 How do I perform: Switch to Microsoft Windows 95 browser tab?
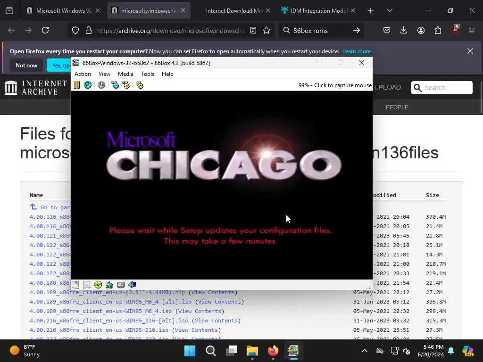click(x=64, y=10)
